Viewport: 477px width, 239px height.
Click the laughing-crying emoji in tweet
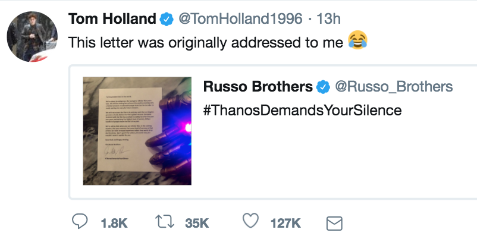pos(357,42)
